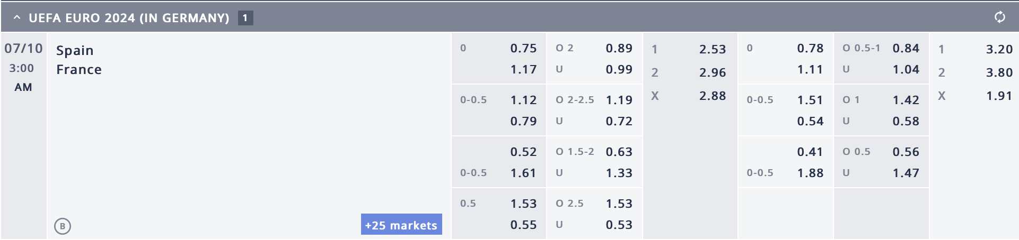
Task: Select handicap 0 odds 0.75
Action: 523,48
